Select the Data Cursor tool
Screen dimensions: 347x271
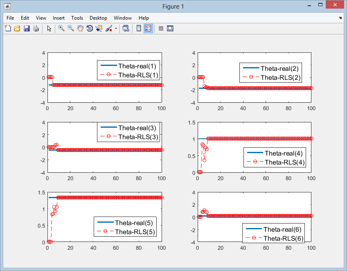pyautogui.click(x=99, y=28)
